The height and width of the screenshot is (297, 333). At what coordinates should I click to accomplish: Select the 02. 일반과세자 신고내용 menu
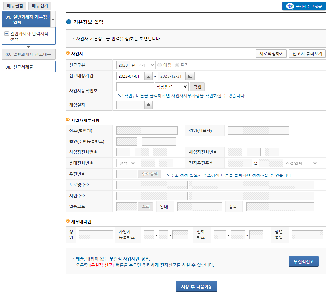click(28, 54)
